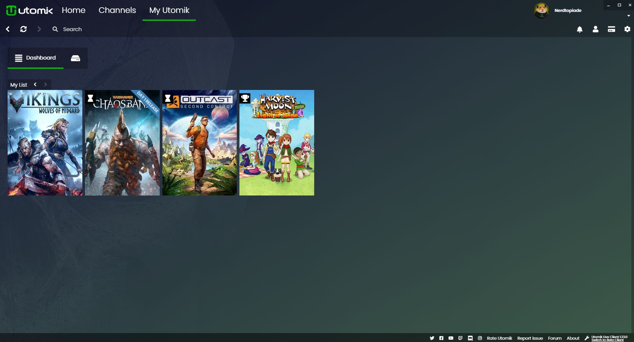Click the Utomik logo
This screenshot has width=634, height=342.
click(29, 11)
